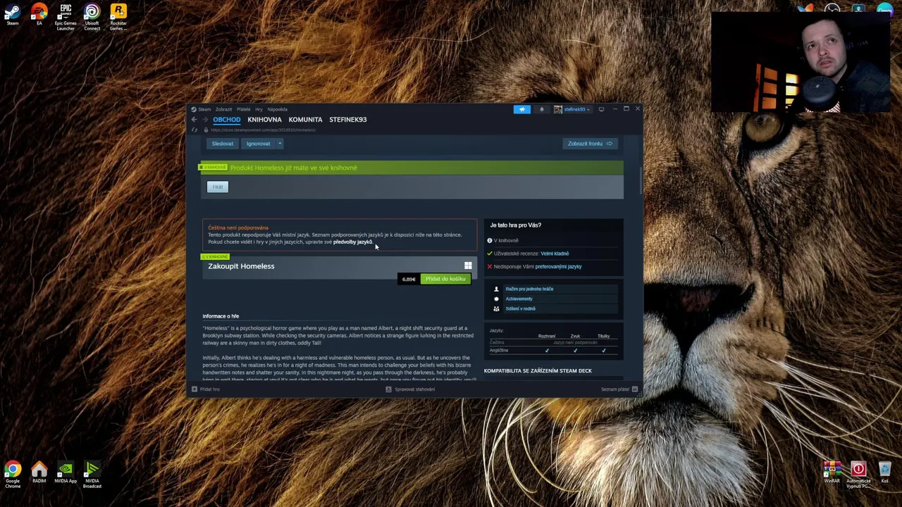Click the Spravovat stahování download icon
This screenshot has height=507, width=902.
point(388,389)
